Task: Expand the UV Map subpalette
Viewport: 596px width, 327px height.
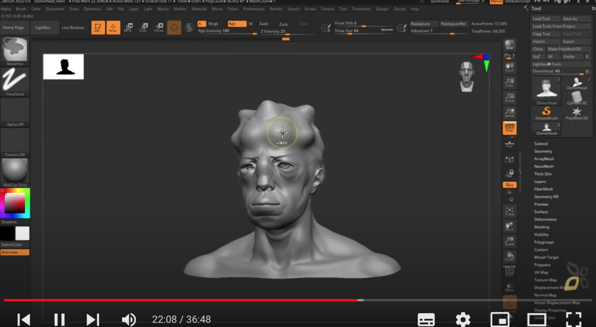Action: pyautogui.click(x=541, y=273)
